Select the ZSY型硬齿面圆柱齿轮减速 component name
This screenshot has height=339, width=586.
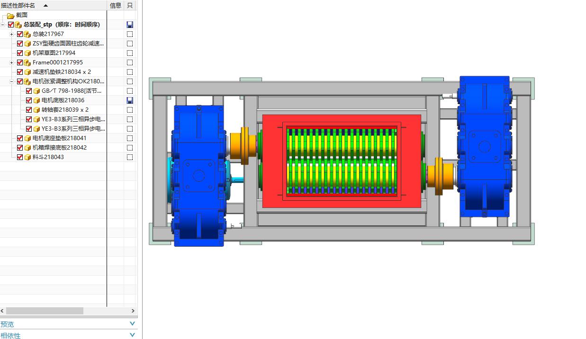(68, 44)
